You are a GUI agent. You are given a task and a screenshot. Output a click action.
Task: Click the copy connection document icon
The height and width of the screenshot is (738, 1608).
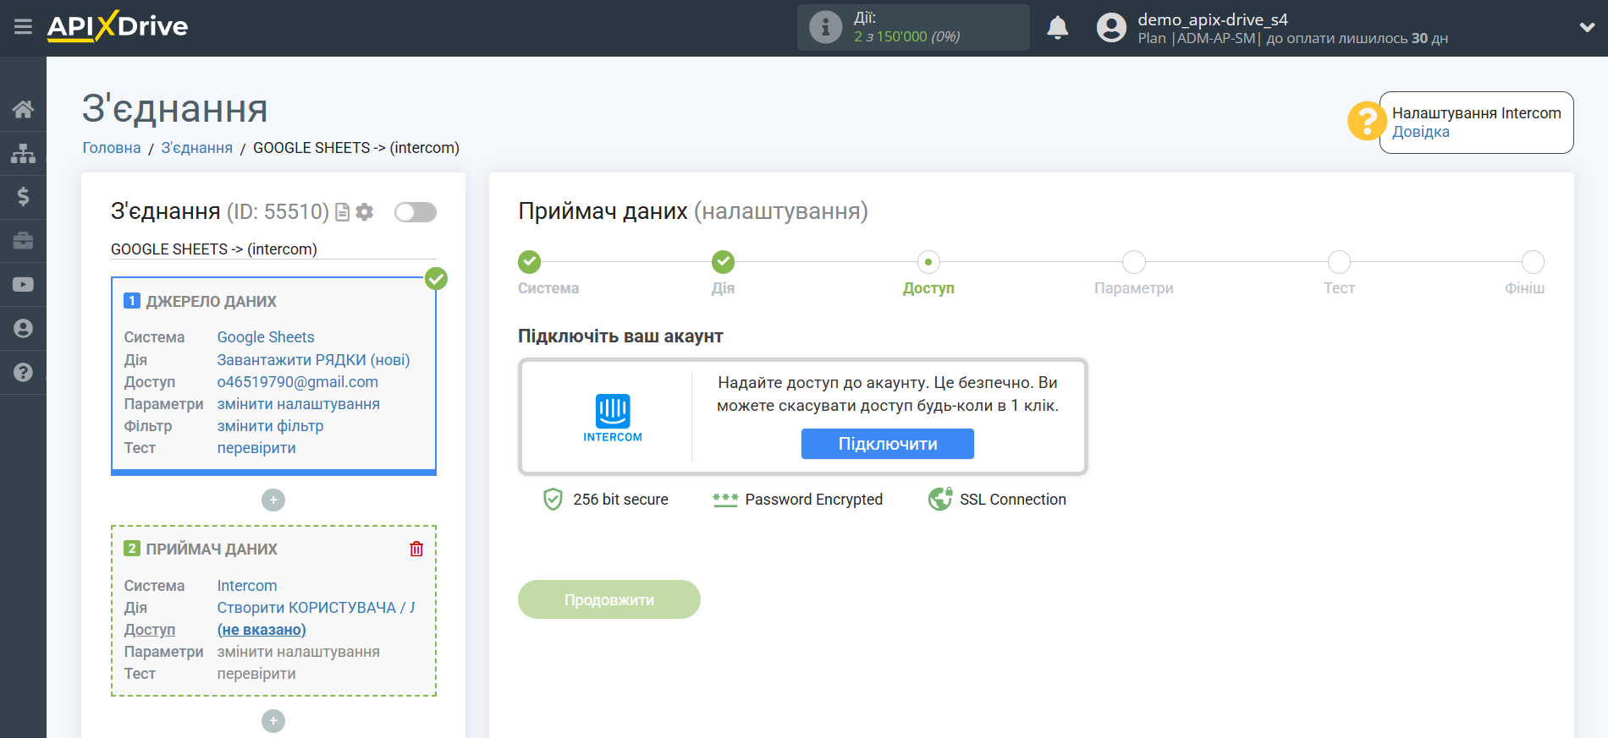click(x=343, y=212)
